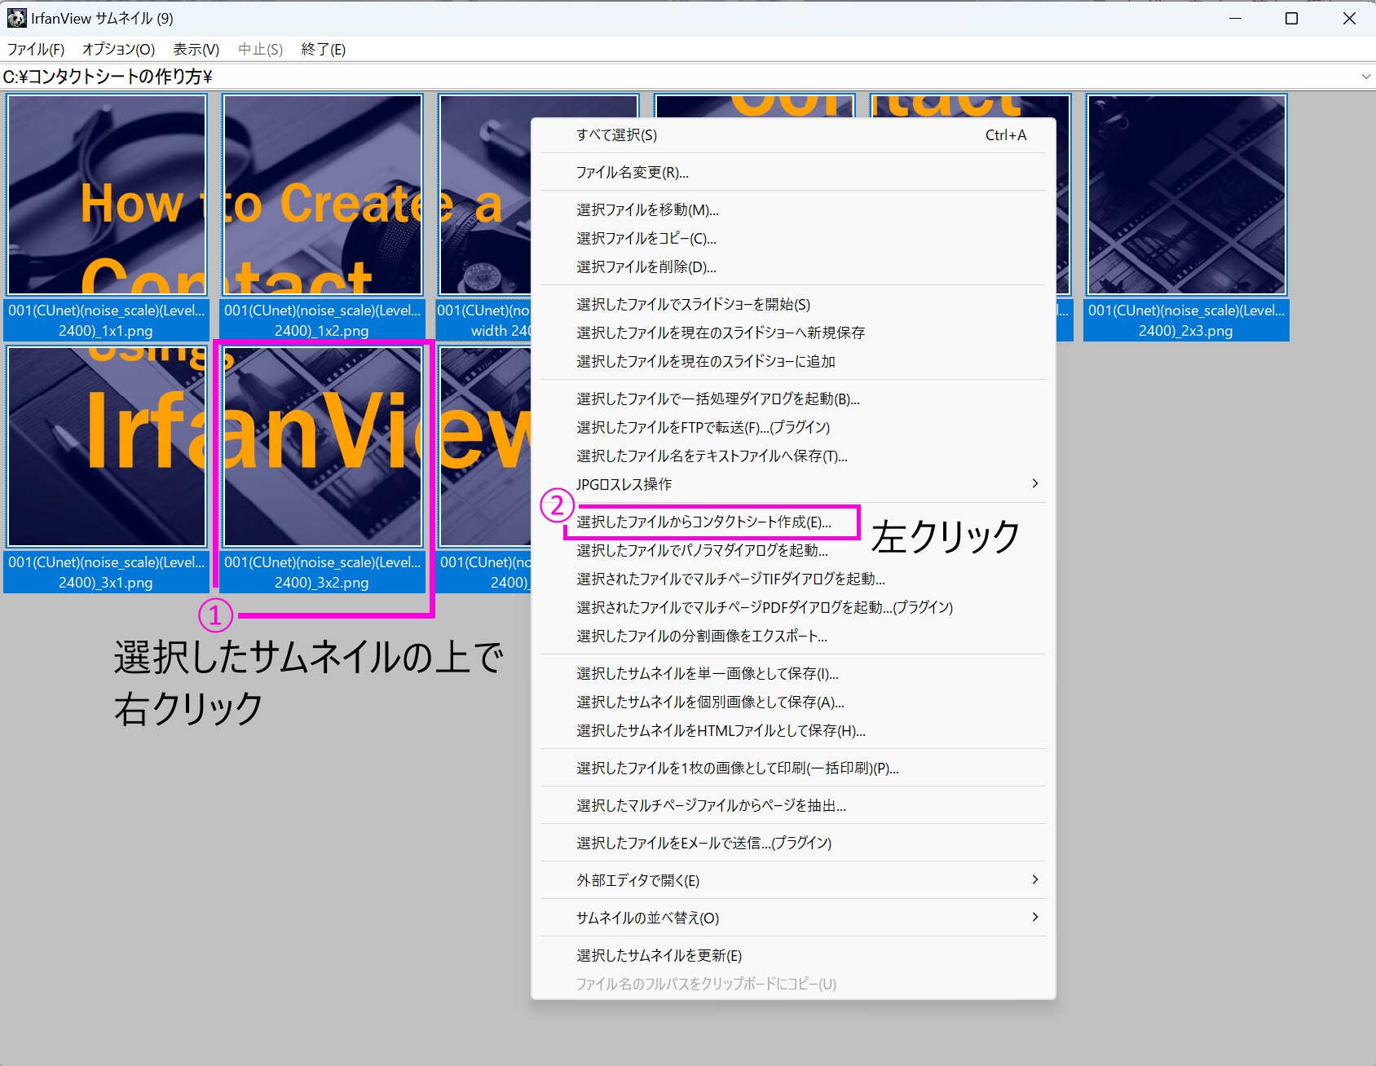Screen dimensions: 1376x1066
Task: Open the ファイル(F) menu
Action: tap(36, 50)
